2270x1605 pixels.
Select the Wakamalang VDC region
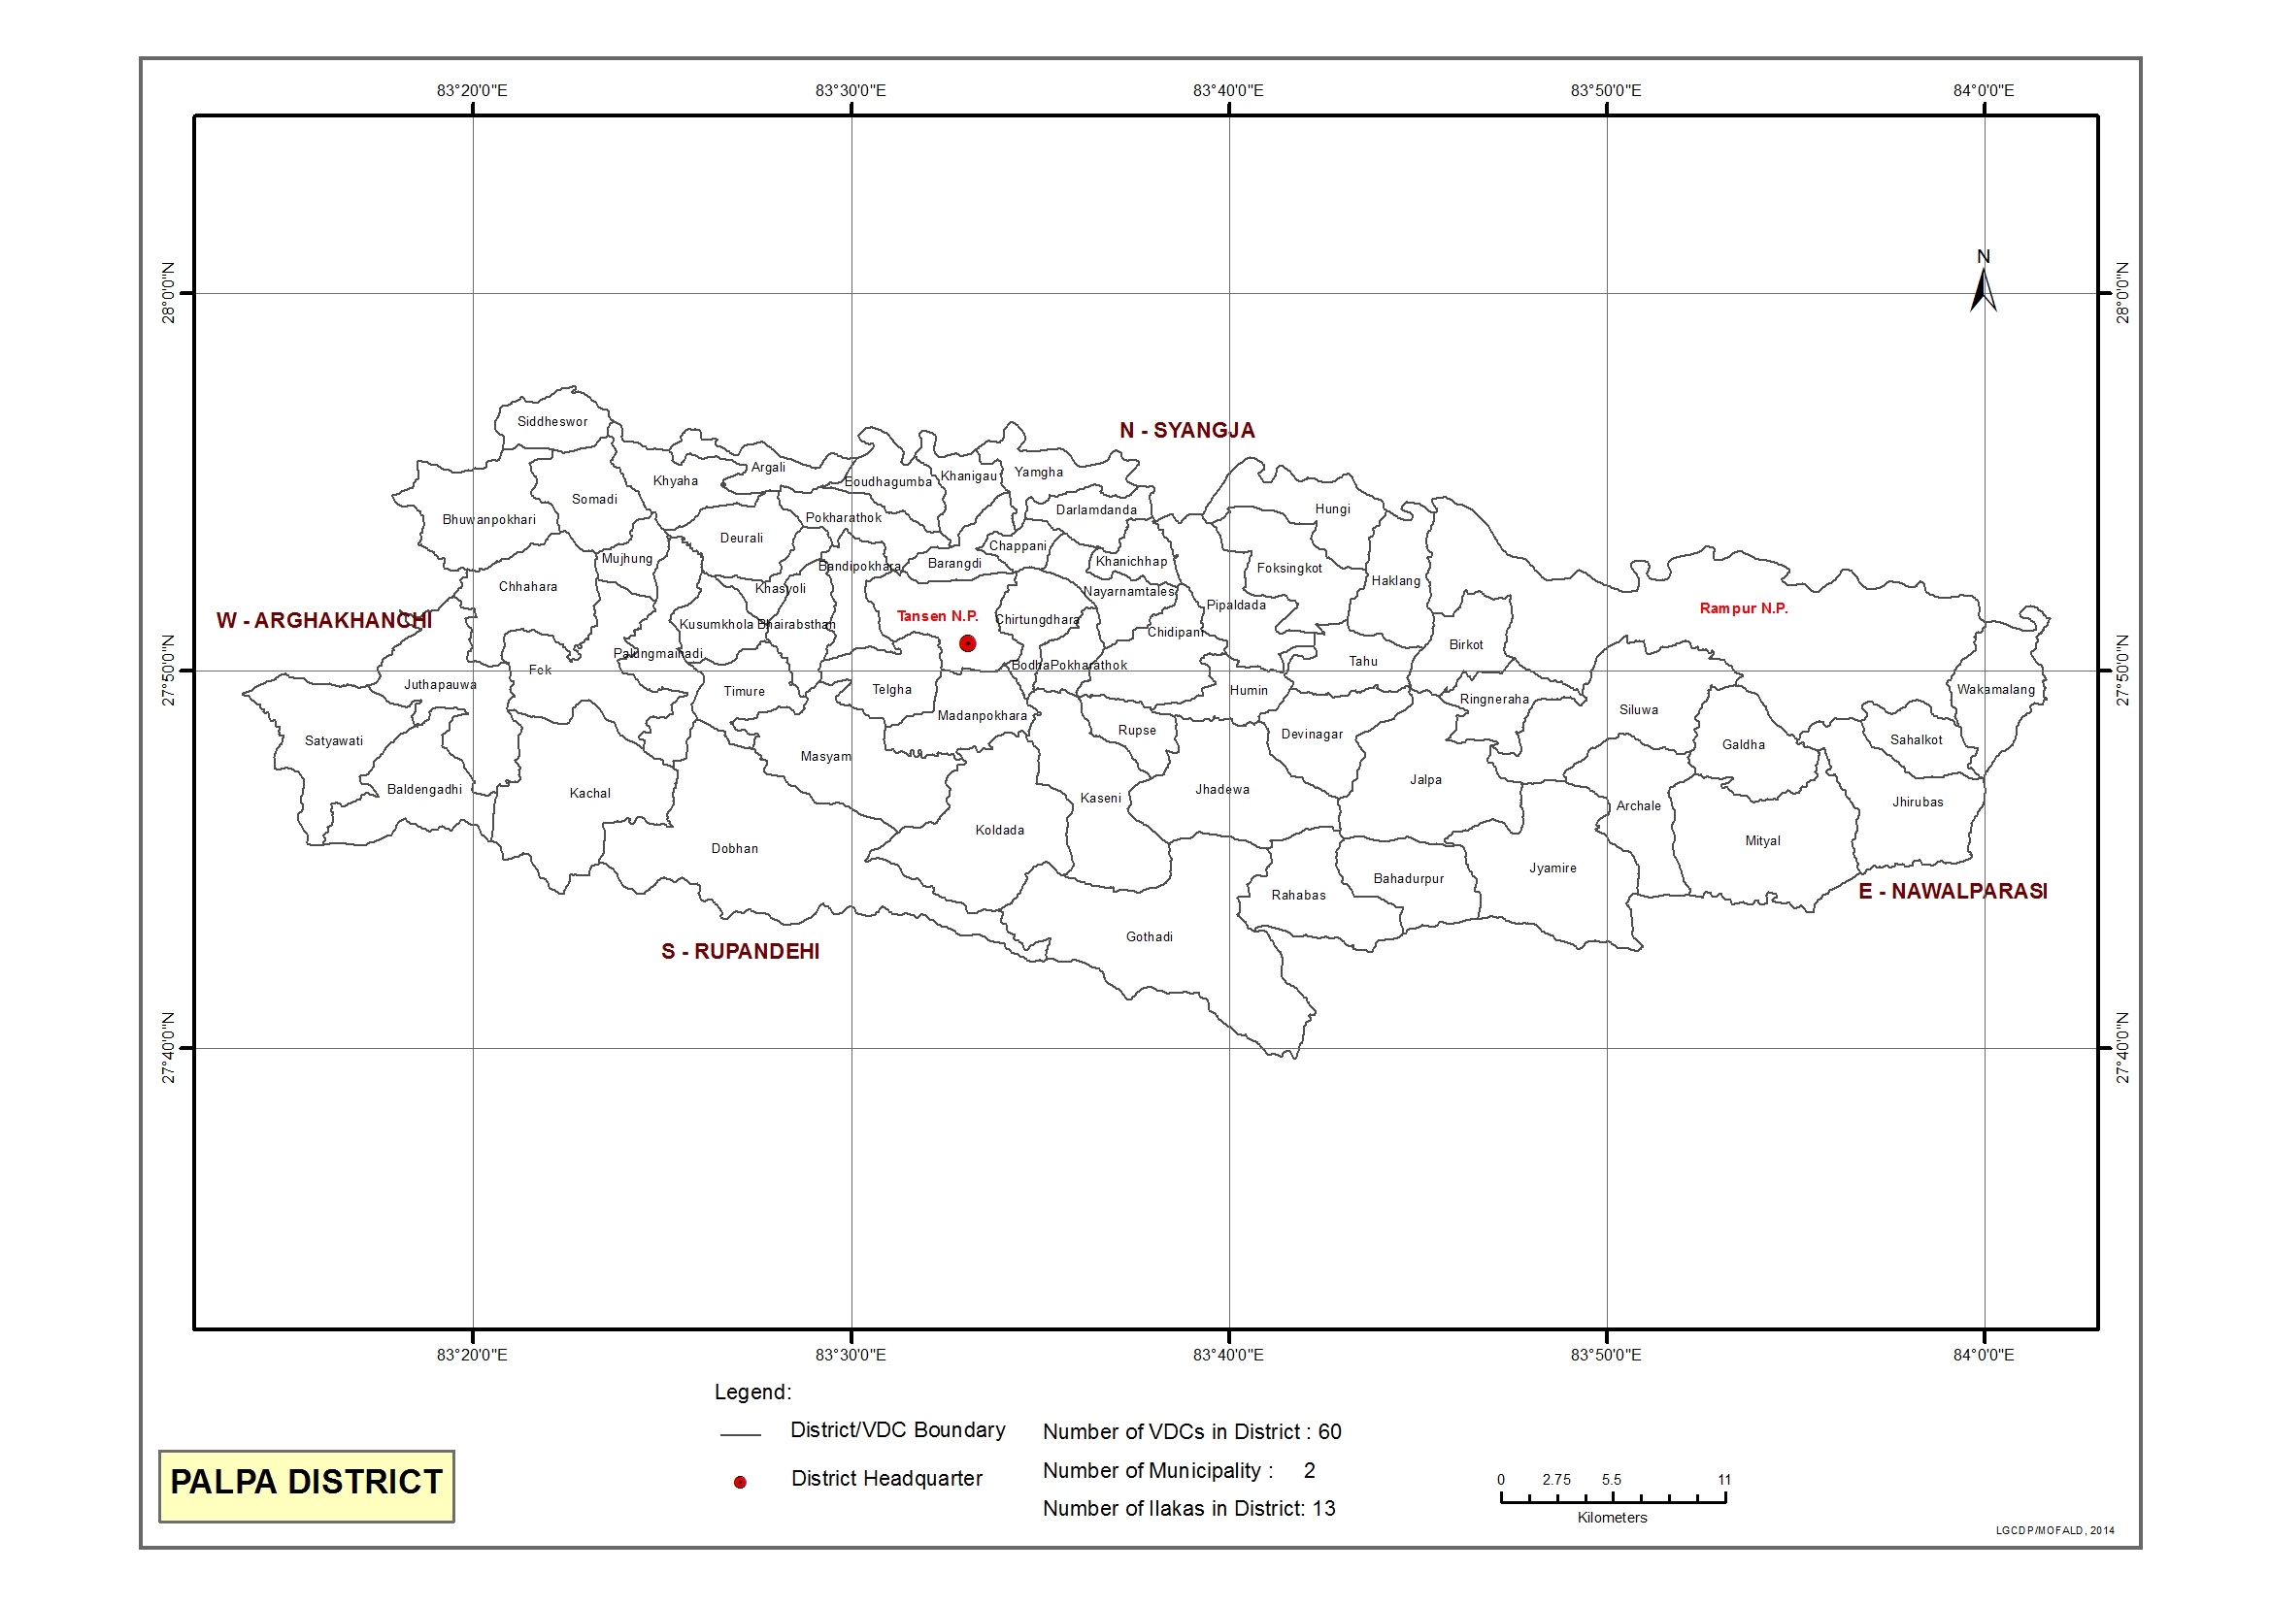click(x=1995, y=690)
